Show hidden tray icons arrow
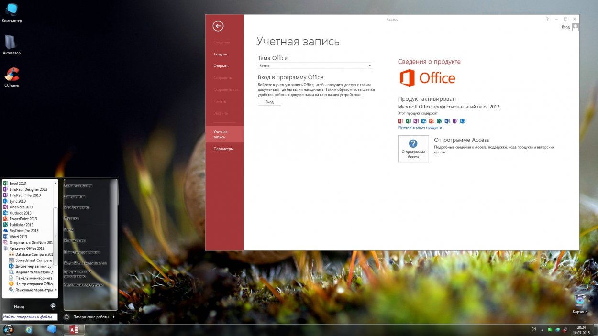 542,329
